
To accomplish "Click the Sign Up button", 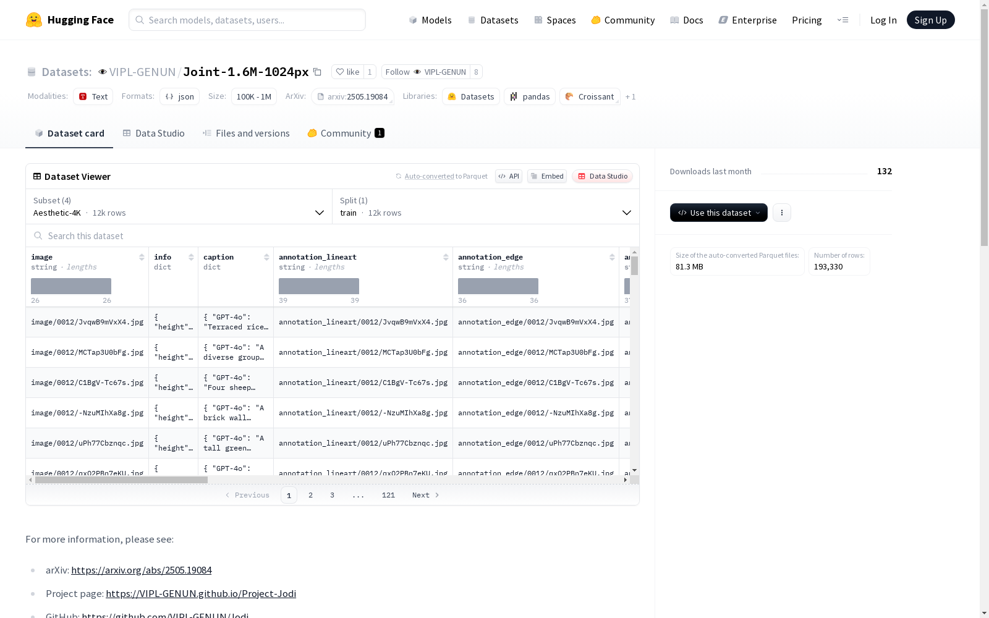I will [930, 20].
